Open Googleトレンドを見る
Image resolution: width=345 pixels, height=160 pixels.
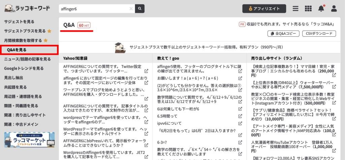[x=24, y=68]
